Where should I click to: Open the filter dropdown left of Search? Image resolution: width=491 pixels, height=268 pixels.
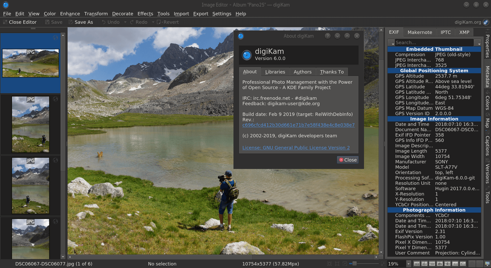tap(391, 43)
